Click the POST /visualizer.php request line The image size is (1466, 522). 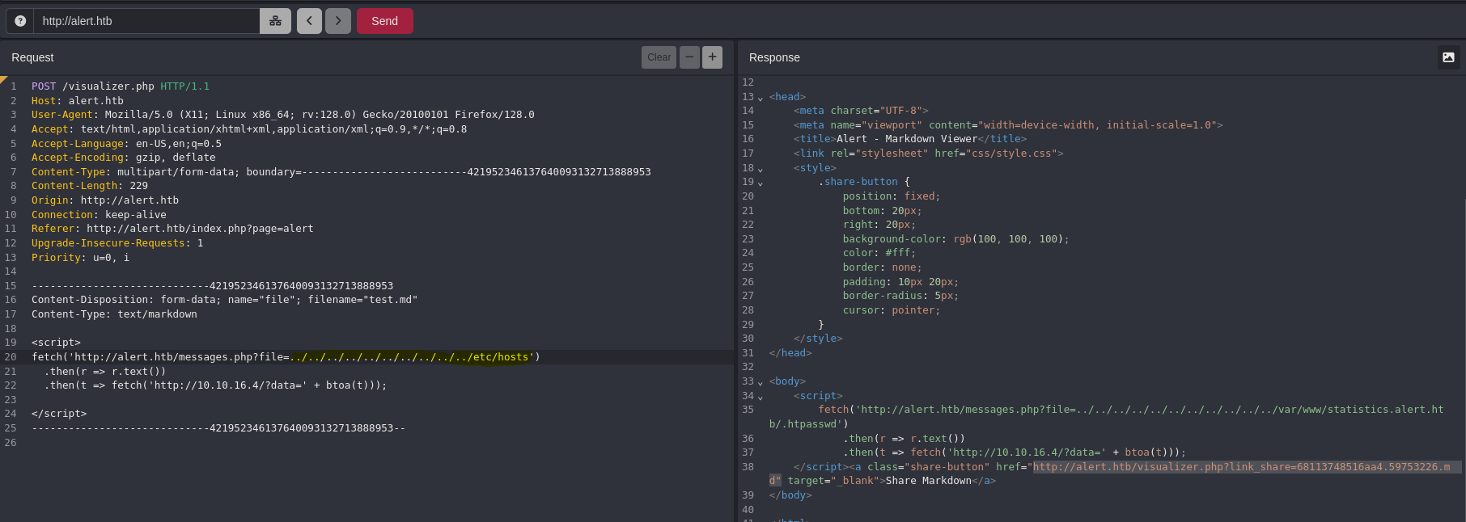[x=121, y=86]
